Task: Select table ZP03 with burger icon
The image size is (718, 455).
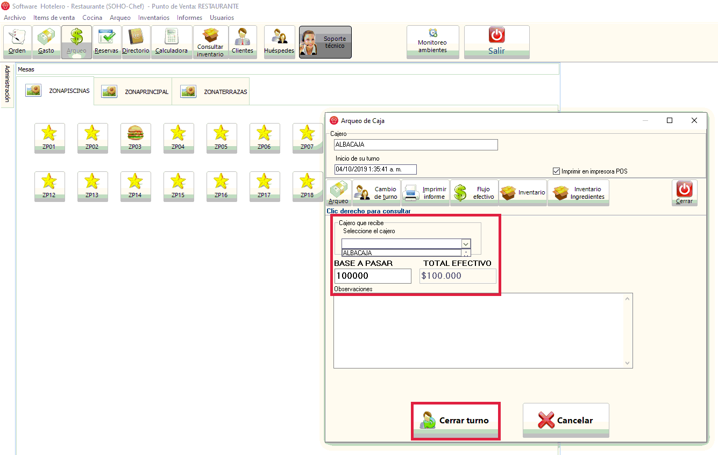Action: pos(135,138)
